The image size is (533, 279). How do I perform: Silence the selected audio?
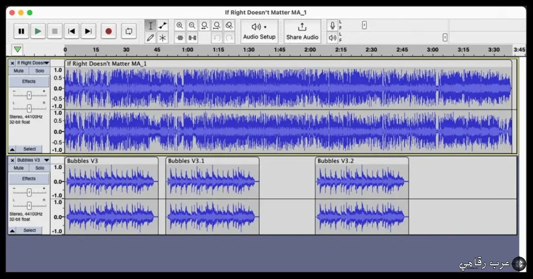192,38
